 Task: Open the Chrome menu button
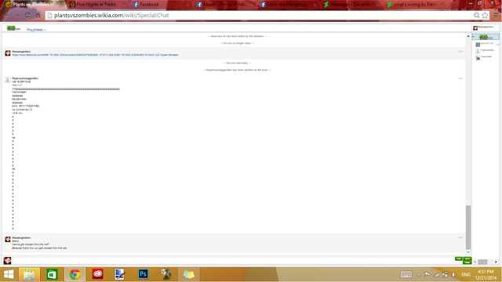[496, 16]
